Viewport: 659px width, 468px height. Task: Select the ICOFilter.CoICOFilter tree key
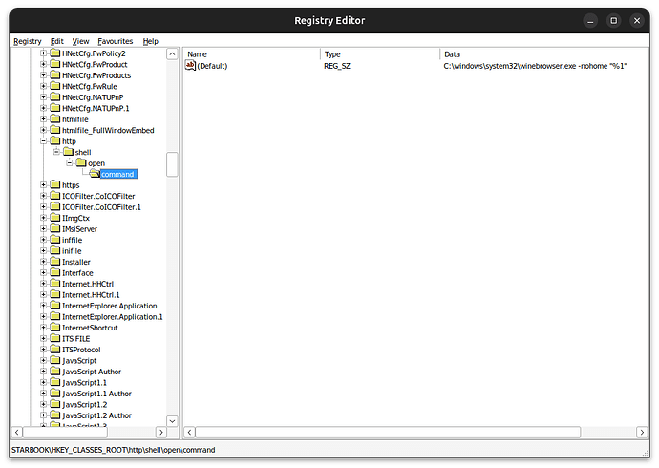coord(98,196)
